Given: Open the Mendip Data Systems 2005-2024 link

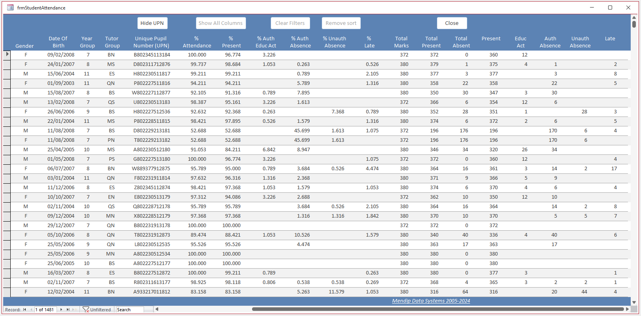Looking at the screenshot, I should click(431, 301).
